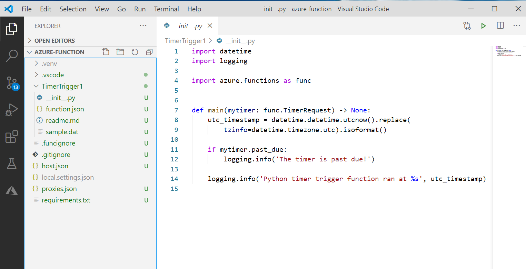Open host.json in the file tree
The width and height of the screenshot is (526, 269).
[90, 166]
